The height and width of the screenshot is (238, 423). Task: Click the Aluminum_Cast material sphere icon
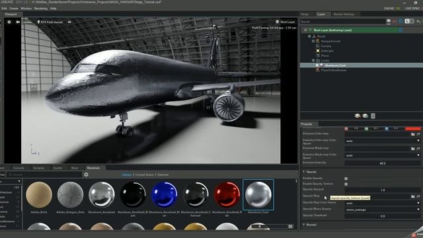point(322,65)
